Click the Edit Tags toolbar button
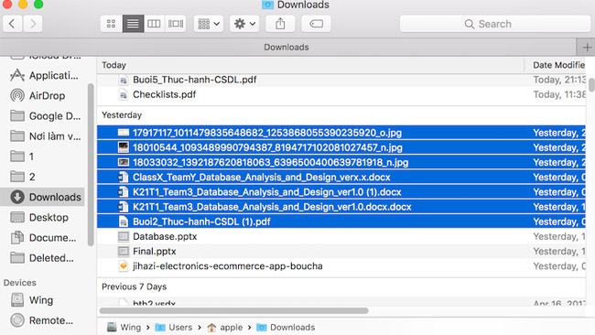595x335 pixels. click(316, 24)
